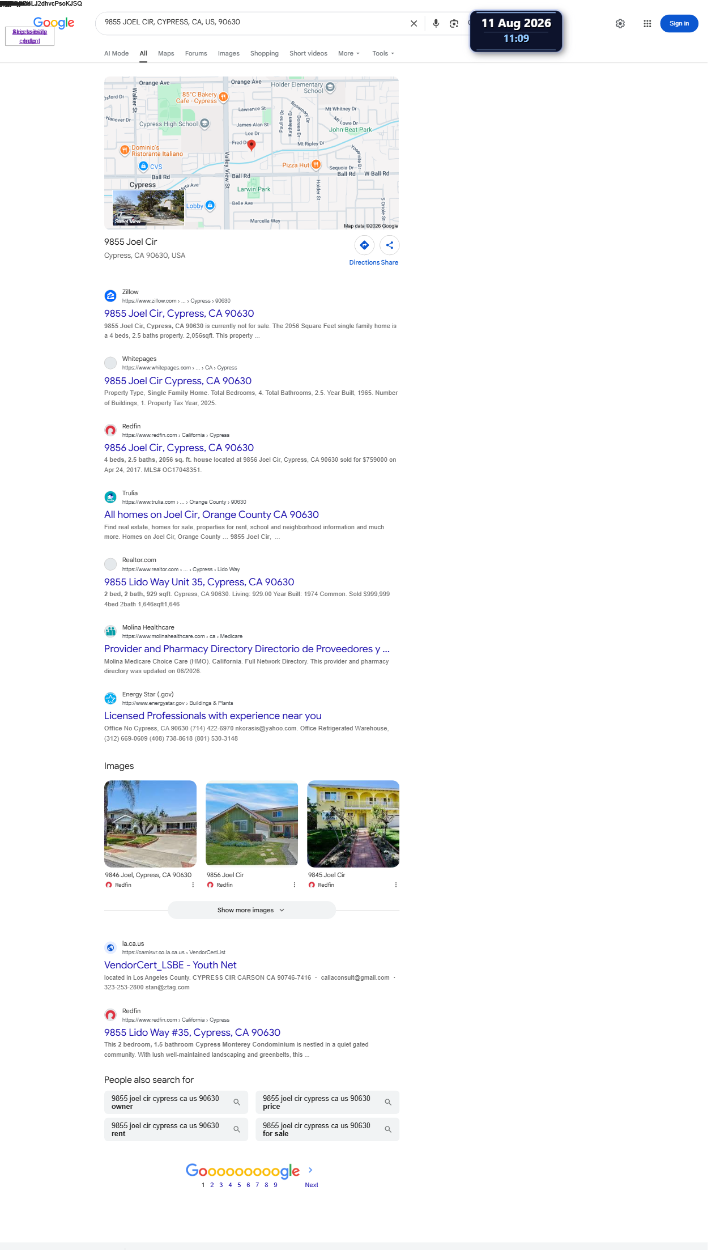
Task: Expand Show more images
Action: 252,910
